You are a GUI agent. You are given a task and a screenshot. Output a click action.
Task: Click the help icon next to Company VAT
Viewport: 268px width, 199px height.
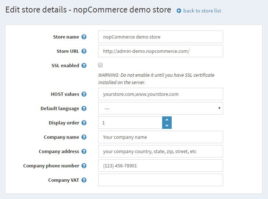tap(84, 180)
